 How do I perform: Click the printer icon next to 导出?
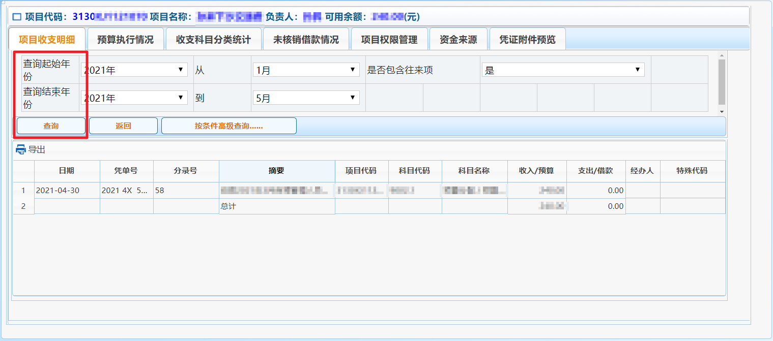pos(20,149)
